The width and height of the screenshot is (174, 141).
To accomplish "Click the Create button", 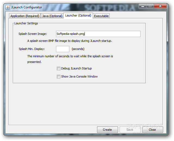I will click(107, 130).
